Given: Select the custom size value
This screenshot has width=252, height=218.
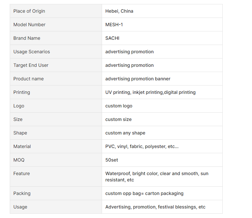Looking at the screenshot, I should pos(118,120).
